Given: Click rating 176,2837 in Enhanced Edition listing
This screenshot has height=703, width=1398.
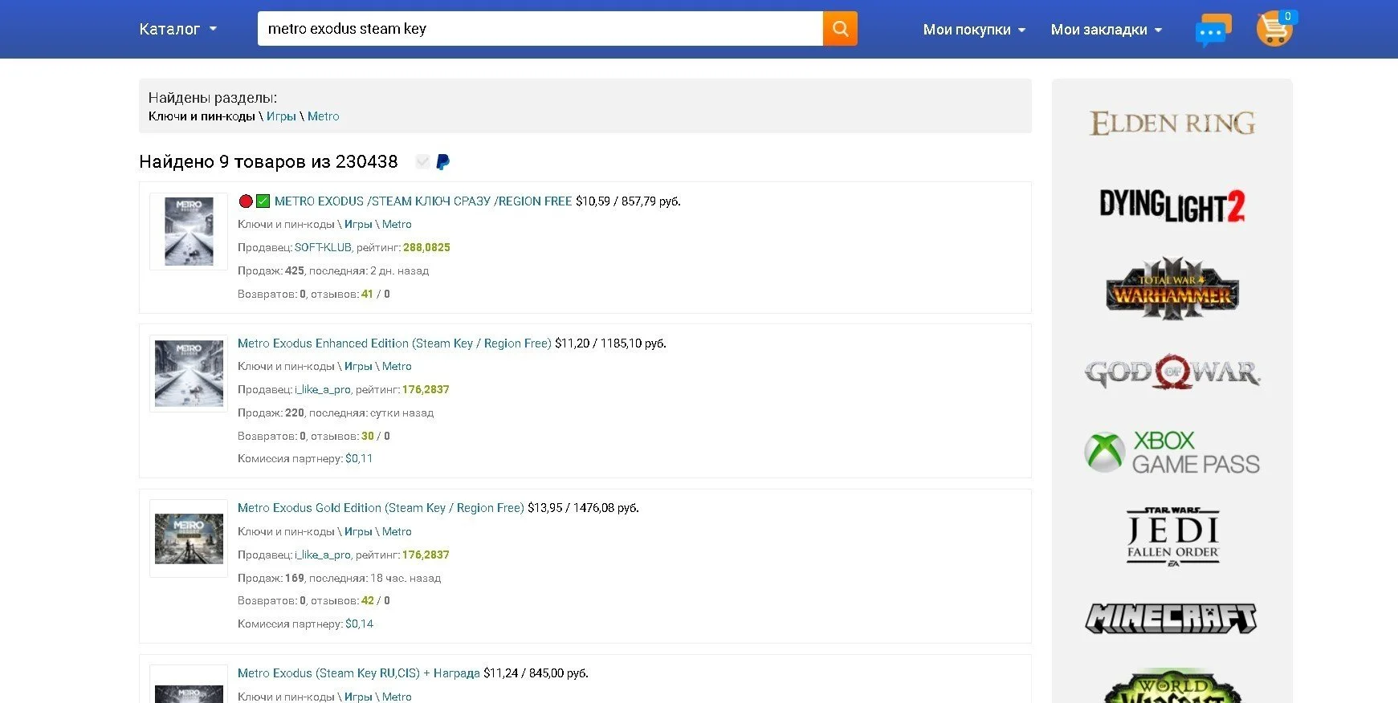Looking at the screenshot, I should [426, 390].
